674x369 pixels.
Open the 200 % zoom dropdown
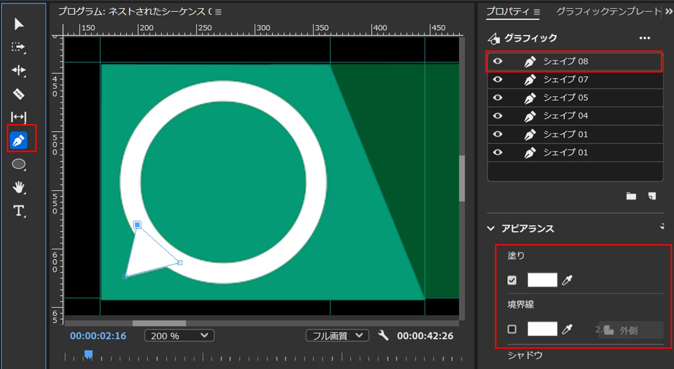pyautogui.click(x=179, y=336)
